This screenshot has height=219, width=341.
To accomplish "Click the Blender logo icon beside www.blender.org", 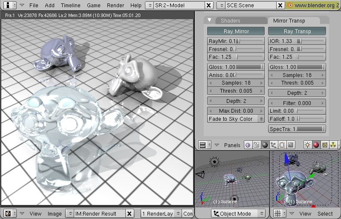I will click(x=289, y=5).
